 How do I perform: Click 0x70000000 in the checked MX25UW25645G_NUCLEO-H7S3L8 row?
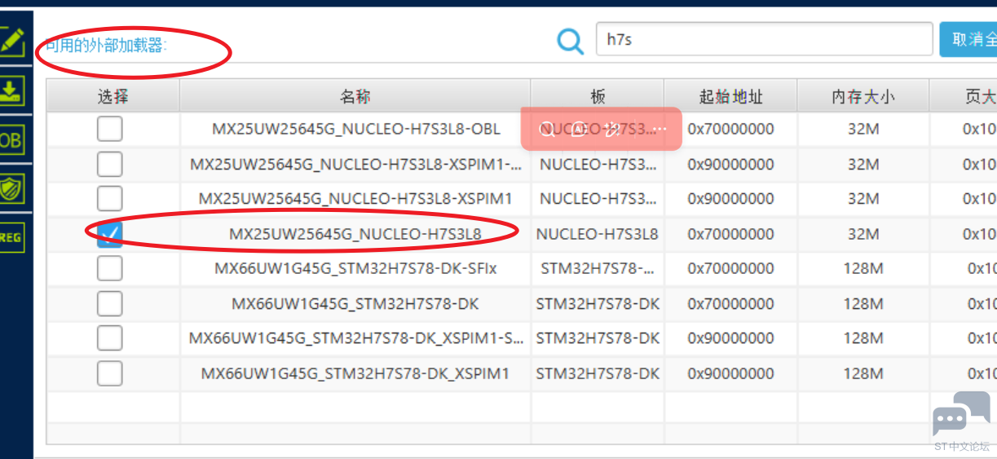coord(730,234)
